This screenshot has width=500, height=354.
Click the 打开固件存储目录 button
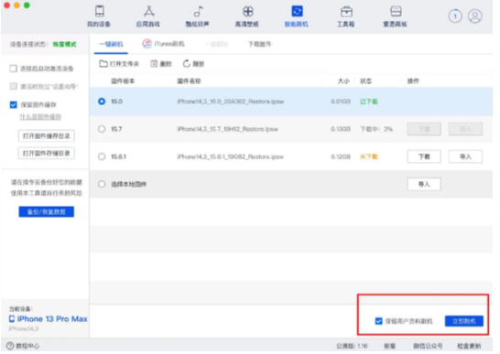coord(47,154)
